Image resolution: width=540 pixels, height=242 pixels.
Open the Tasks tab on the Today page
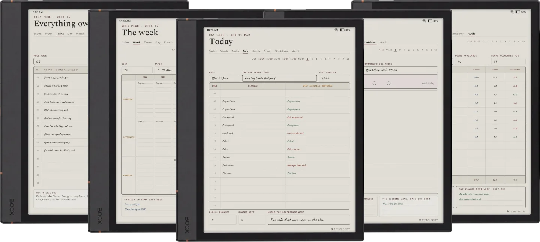[235, 51]
